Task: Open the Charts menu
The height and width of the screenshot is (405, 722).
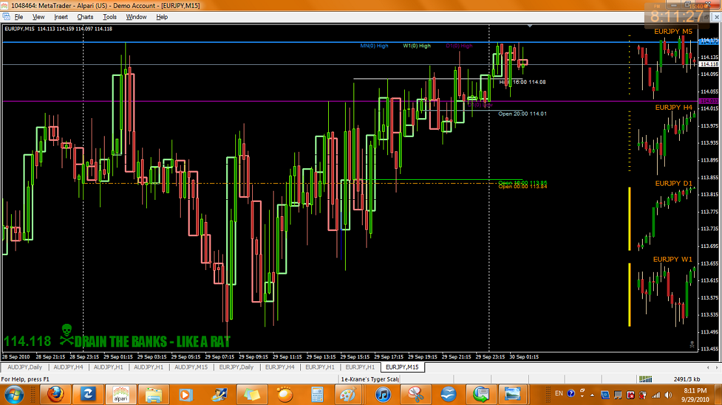Action: click(85, 17)
